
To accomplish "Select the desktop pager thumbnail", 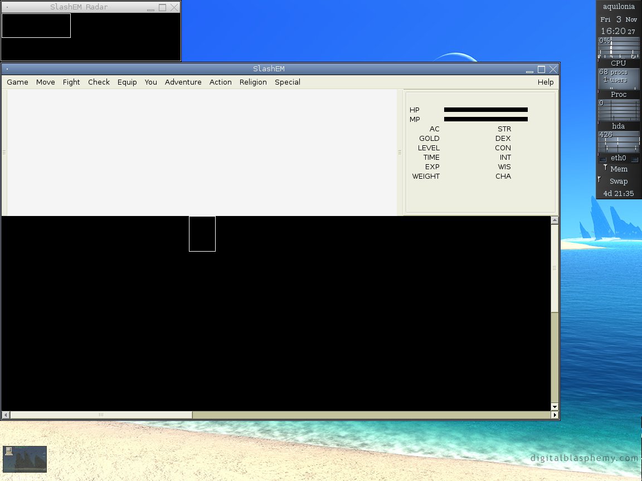I will click(x=25, y=459).
